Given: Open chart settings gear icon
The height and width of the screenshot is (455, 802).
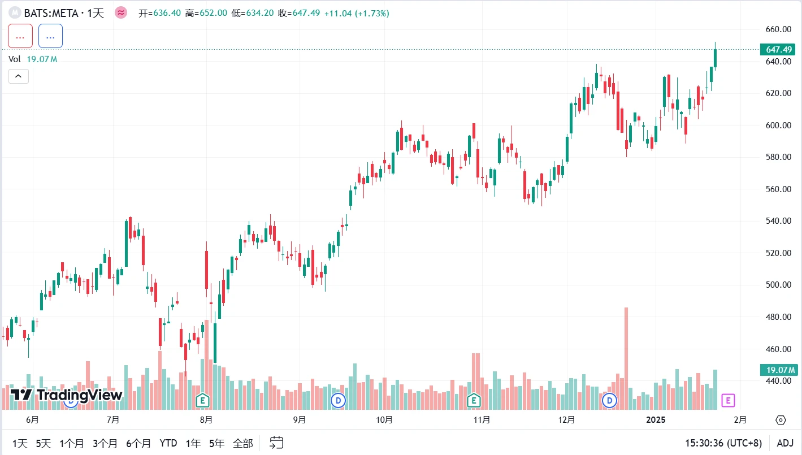Looking at the screenshot, I should 781,419.
